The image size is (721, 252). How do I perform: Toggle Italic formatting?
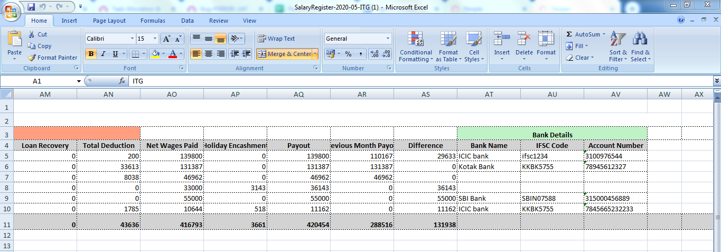point(103,54)
